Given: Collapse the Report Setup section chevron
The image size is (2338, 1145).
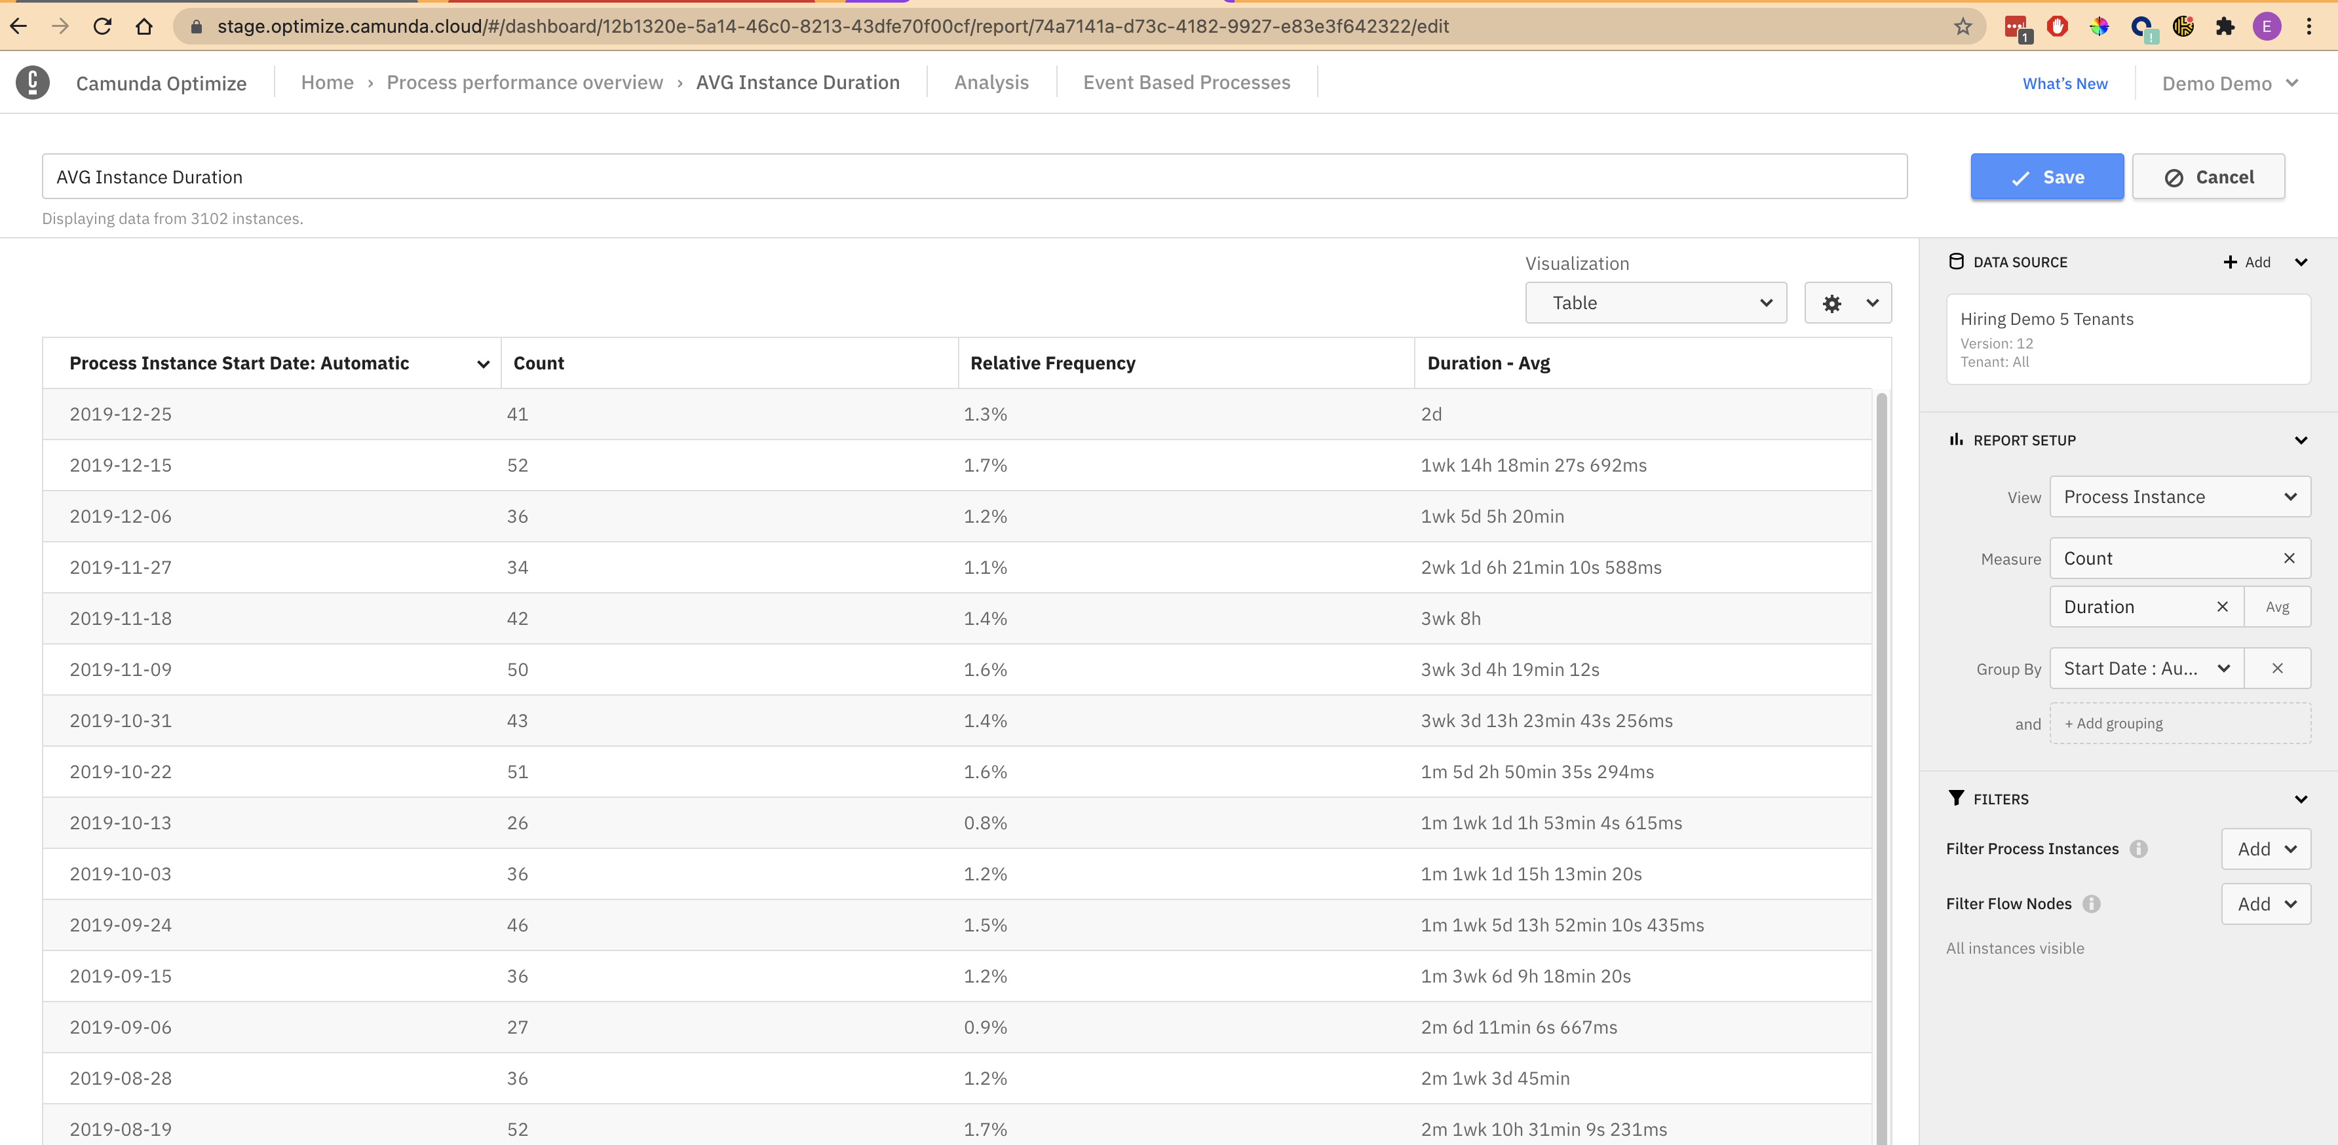Looking at the screenshot, I should (2300, 440).
